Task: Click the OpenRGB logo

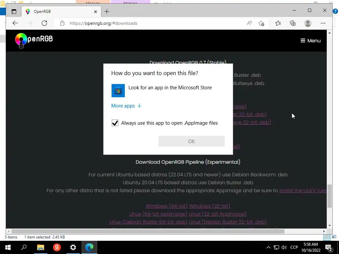Action: point(34,40)
